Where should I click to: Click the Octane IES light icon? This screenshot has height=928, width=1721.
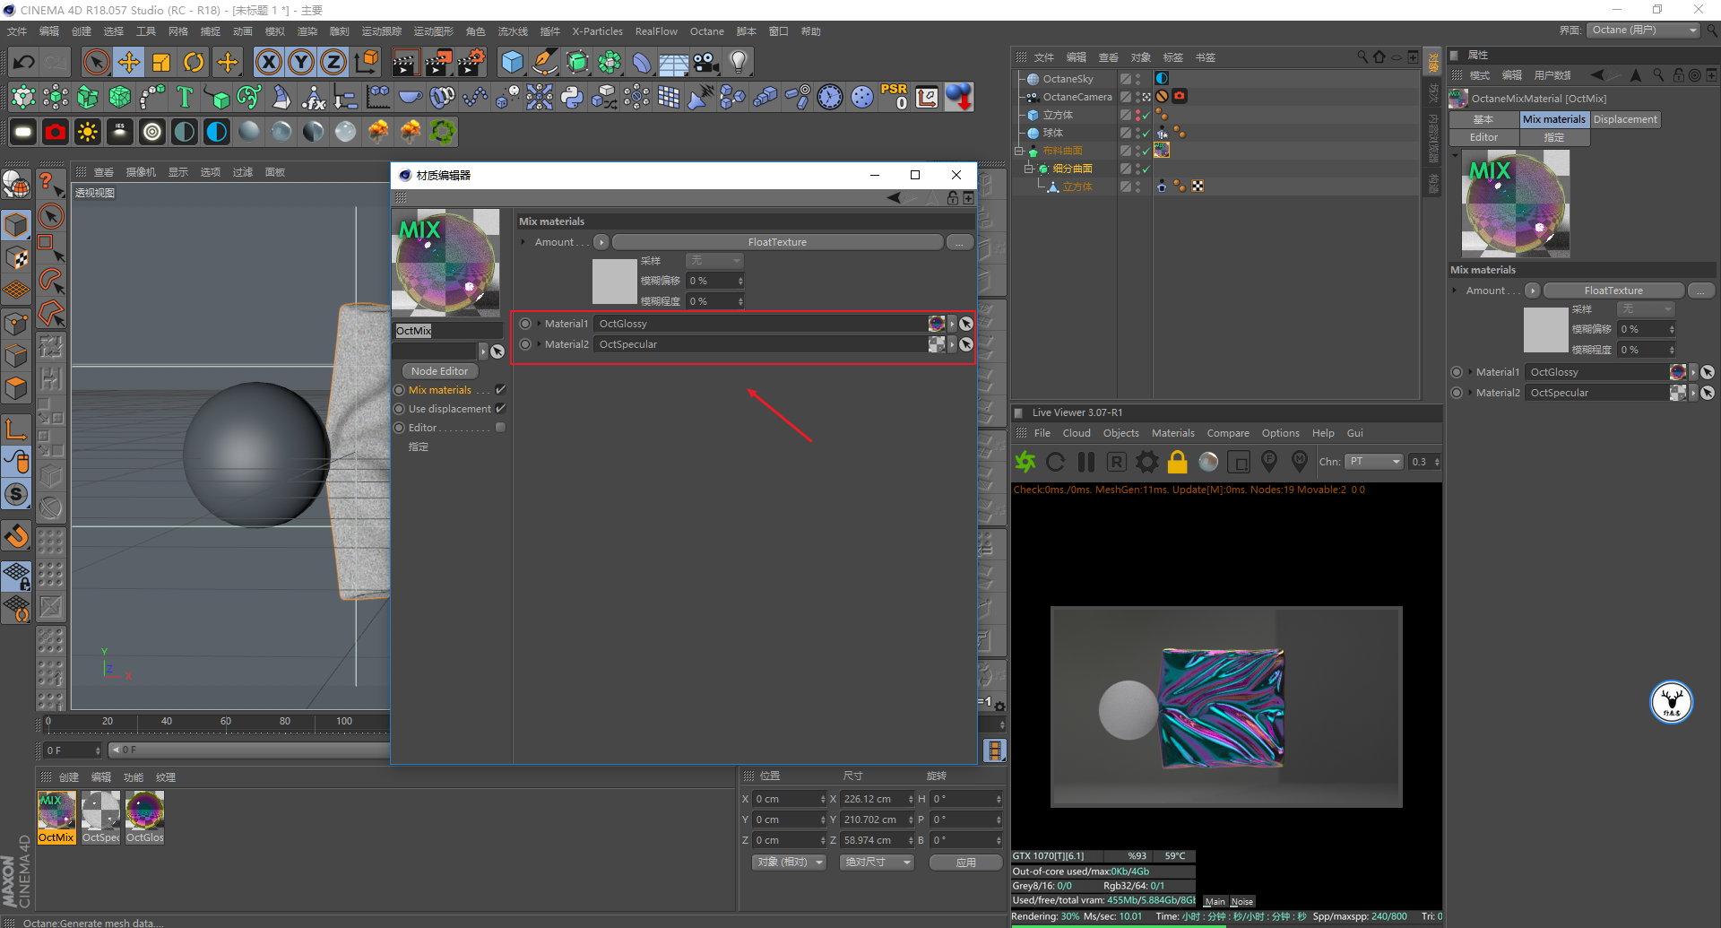pyautogui.click(x=120, y=132)
